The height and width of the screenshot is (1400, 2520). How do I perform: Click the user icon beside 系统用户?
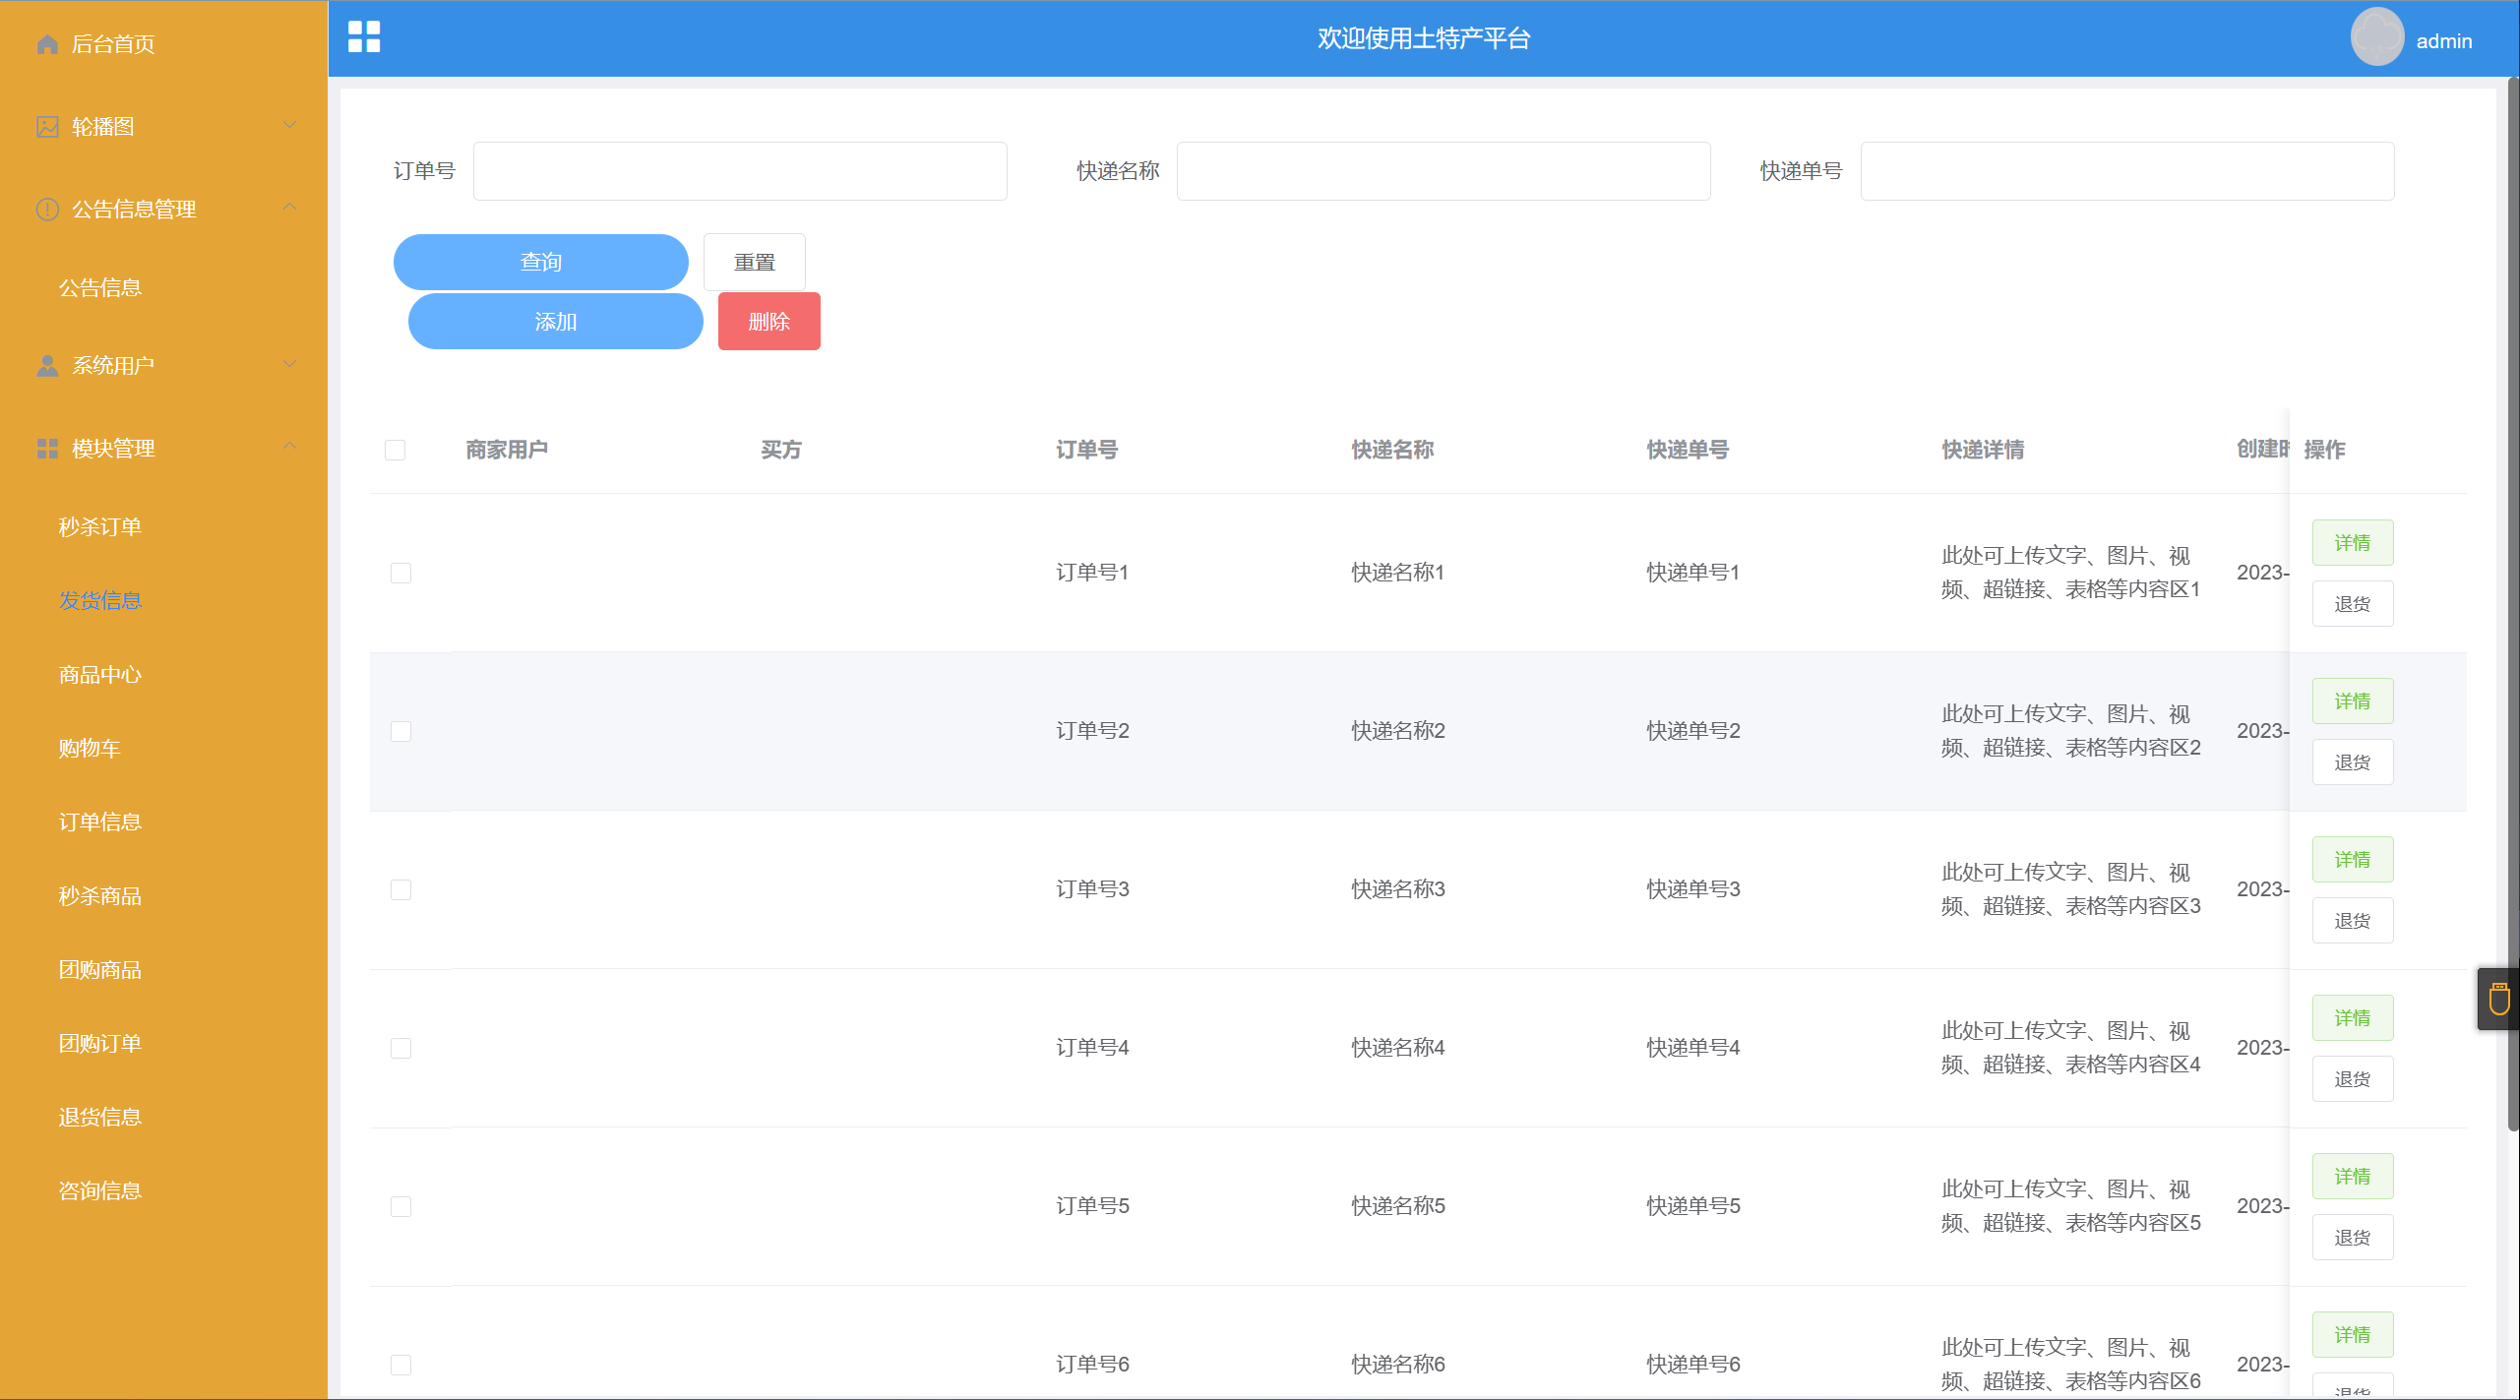point(47,366)
